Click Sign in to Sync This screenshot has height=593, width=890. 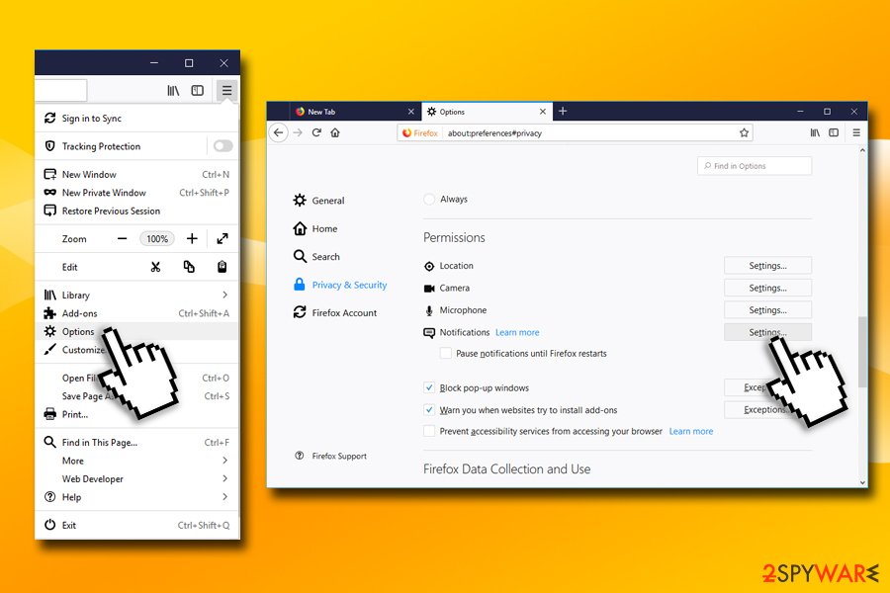[136, 118]
